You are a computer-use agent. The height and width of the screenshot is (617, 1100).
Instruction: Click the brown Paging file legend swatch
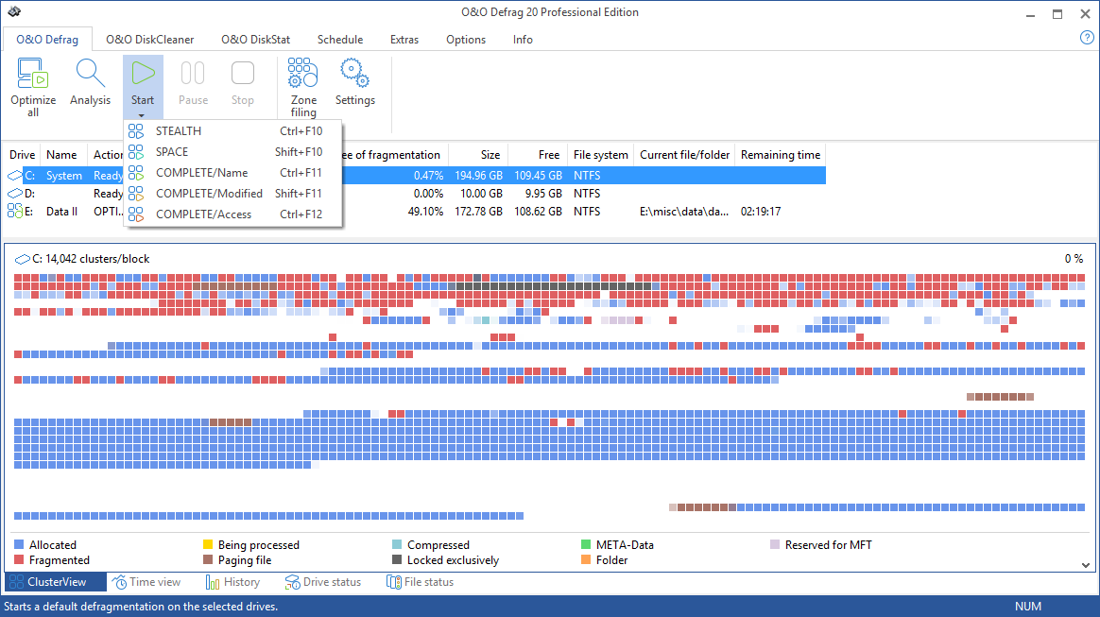(x=208, y=559)
